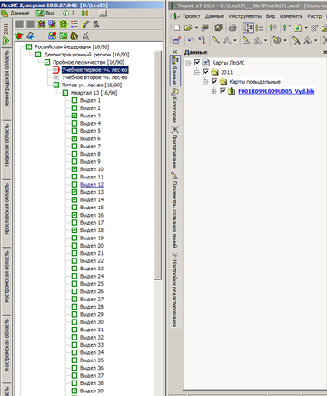327x396 pixels.
Task: Click the window with red dot icon in TopoL
Action: pyautogui.click(x=177, y=40)
